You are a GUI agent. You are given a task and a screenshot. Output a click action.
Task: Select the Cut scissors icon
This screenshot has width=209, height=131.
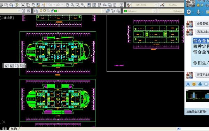point(23,5)
